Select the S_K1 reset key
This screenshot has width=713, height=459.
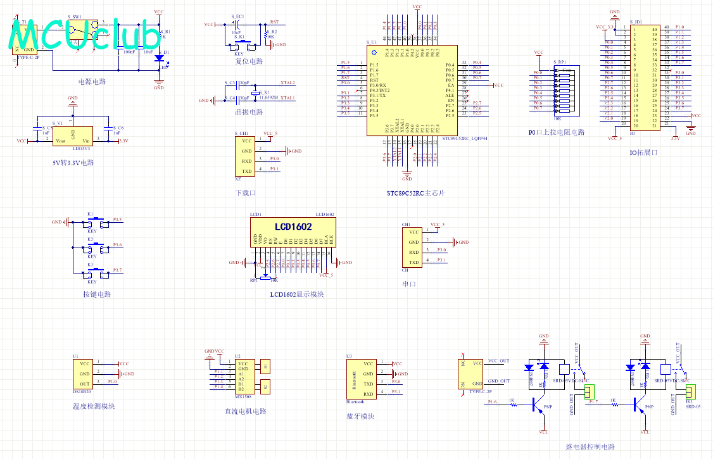tap(243, 45)
